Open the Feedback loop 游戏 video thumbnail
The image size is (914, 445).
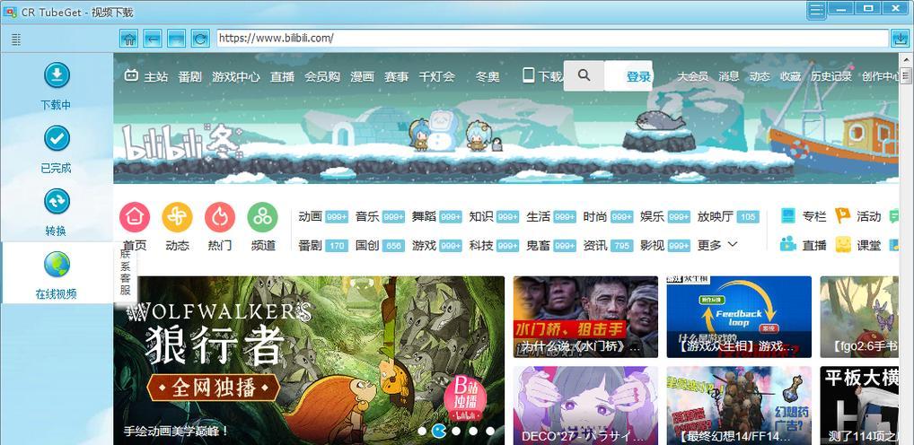pos(739,317)
